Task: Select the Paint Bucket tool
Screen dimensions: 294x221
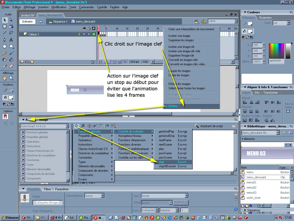Action: 11,60
